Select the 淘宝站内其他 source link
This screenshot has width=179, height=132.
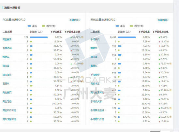[9, 110]
